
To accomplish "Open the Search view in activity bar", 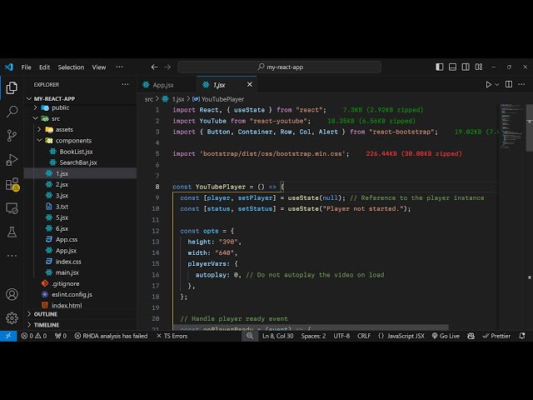I will [12, 111].
